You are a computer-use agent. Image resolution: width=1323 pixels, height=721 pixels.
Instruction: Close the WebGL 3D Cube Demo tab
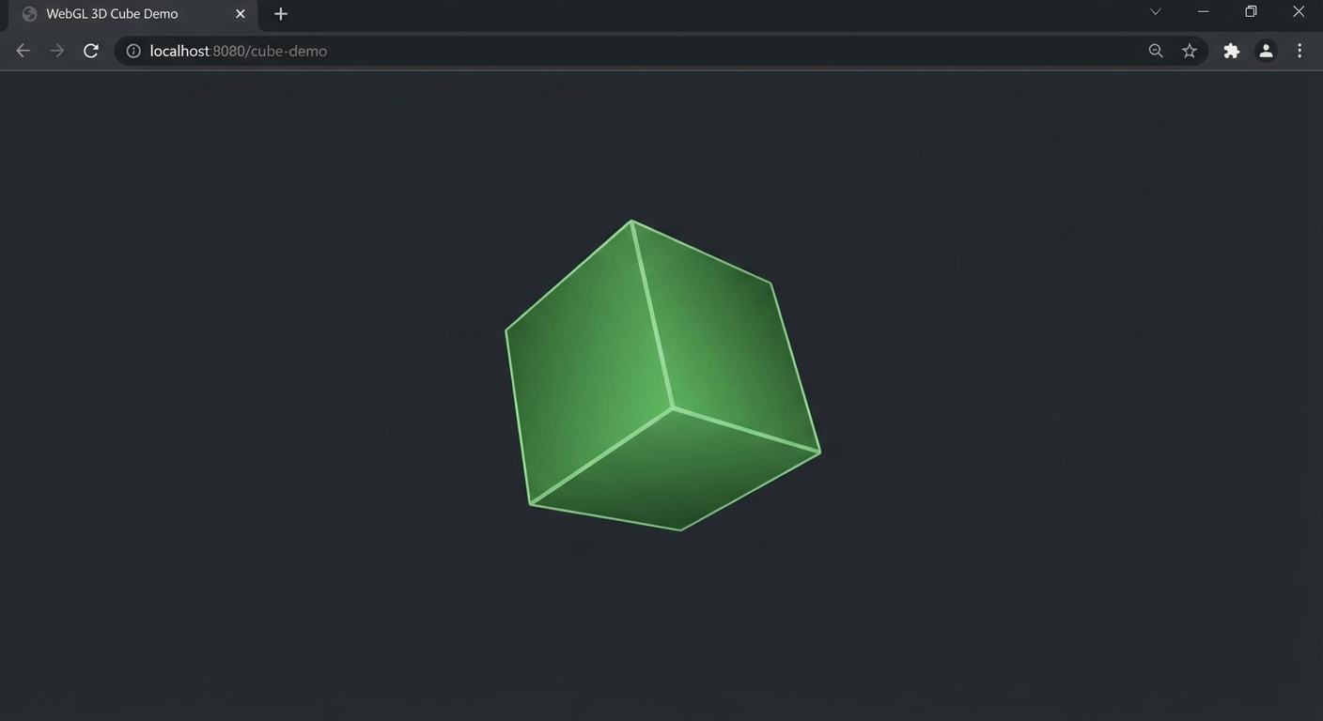pyautogui.click(x=240, y=13)
